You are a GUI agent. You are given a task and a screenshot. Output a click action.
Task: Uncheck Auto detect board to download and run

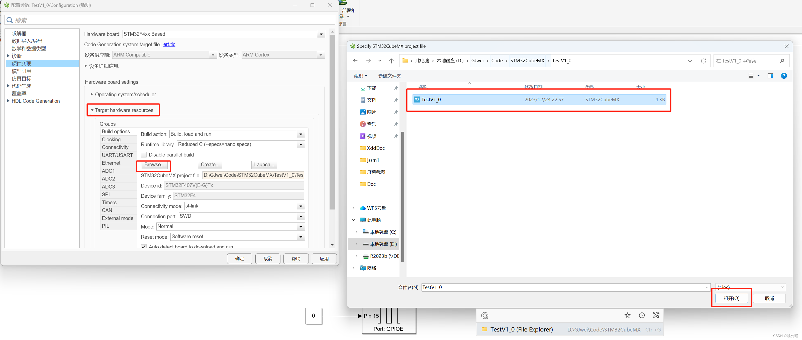point(144,246)
